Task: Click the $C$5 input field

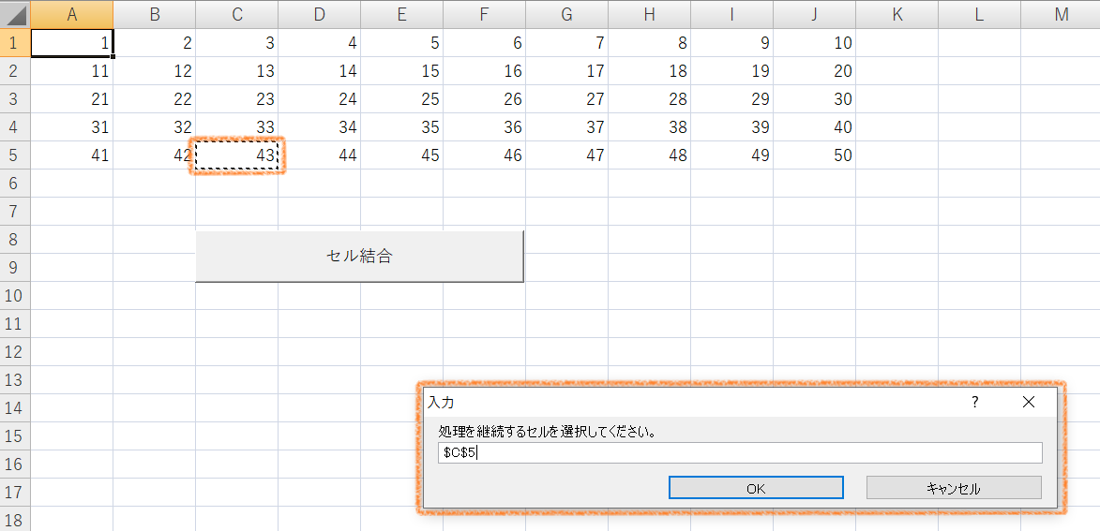Action: click(740, 453)
